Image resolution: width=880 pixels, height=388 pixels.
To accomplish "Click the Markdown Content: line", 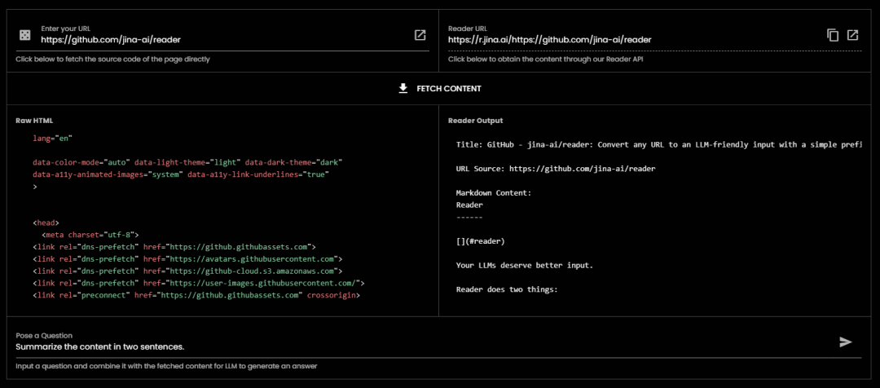I will point(494,193).
